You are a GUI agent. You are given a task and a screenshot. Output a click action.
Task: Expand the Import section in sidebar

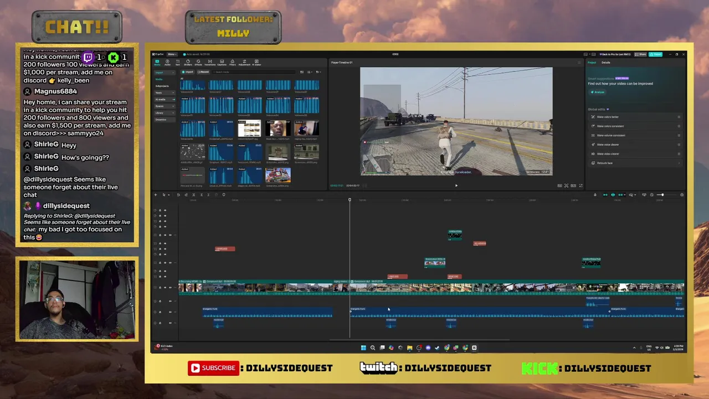[x=165, y=73]
